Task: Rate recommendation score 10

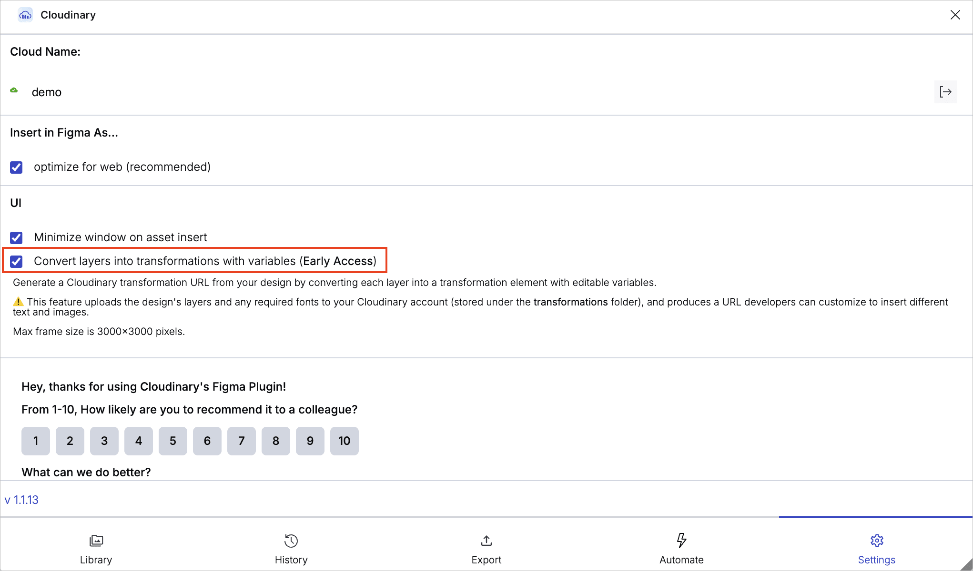Action: [344, 441]
